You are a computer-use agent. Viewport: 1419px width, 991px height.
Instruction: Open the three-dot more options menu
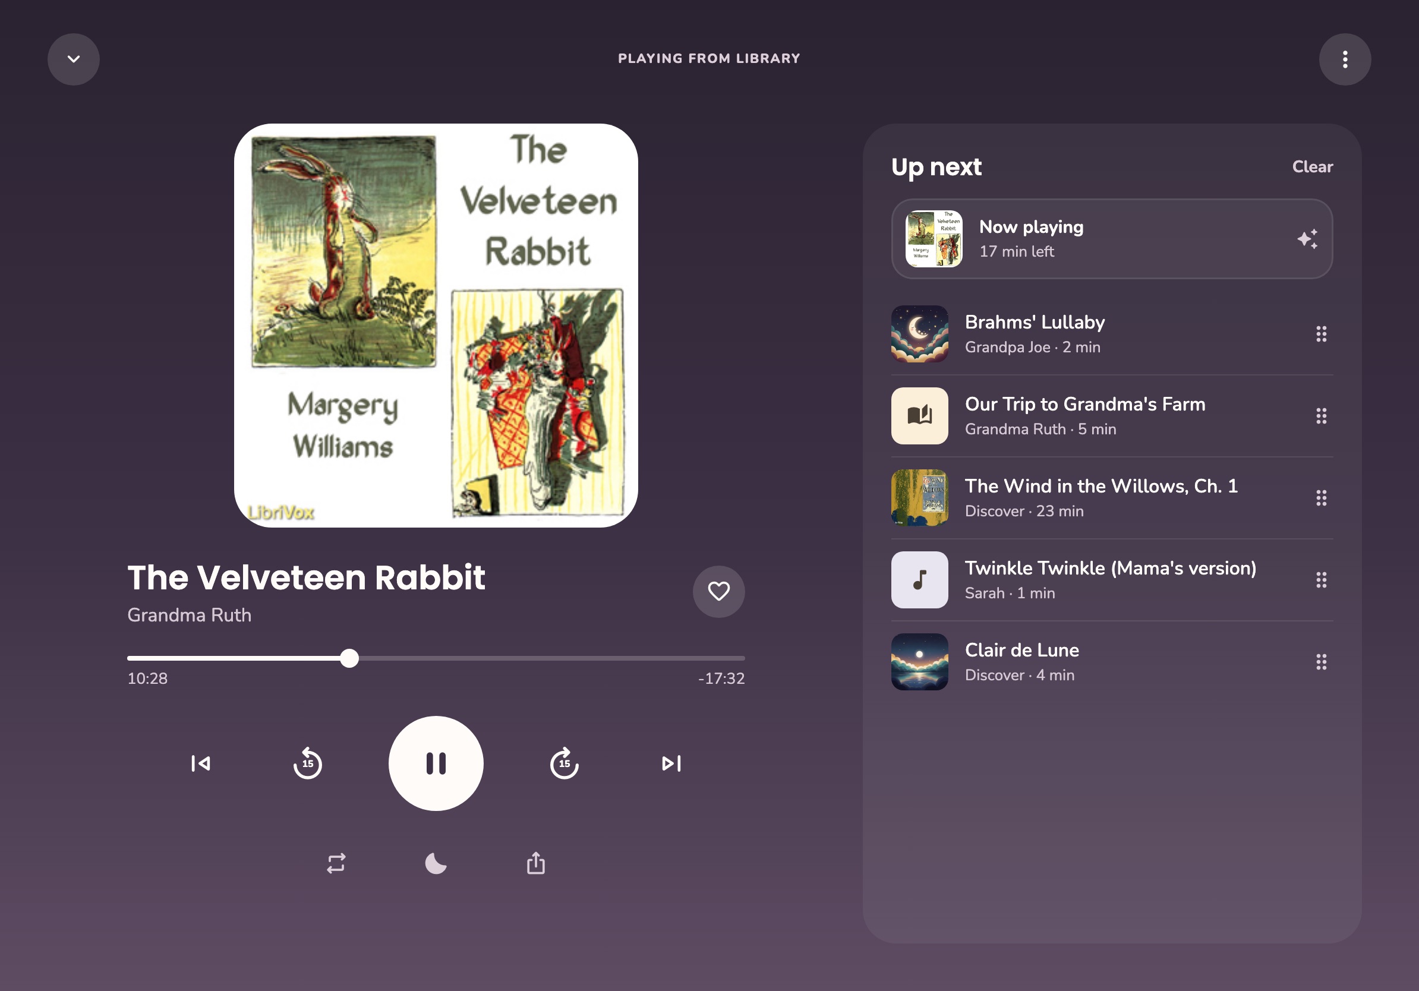tap(1345, 59)
